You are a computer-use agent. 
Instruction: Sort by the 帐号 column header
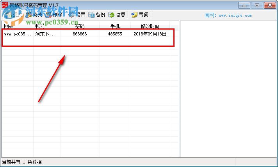click(47, 26)
